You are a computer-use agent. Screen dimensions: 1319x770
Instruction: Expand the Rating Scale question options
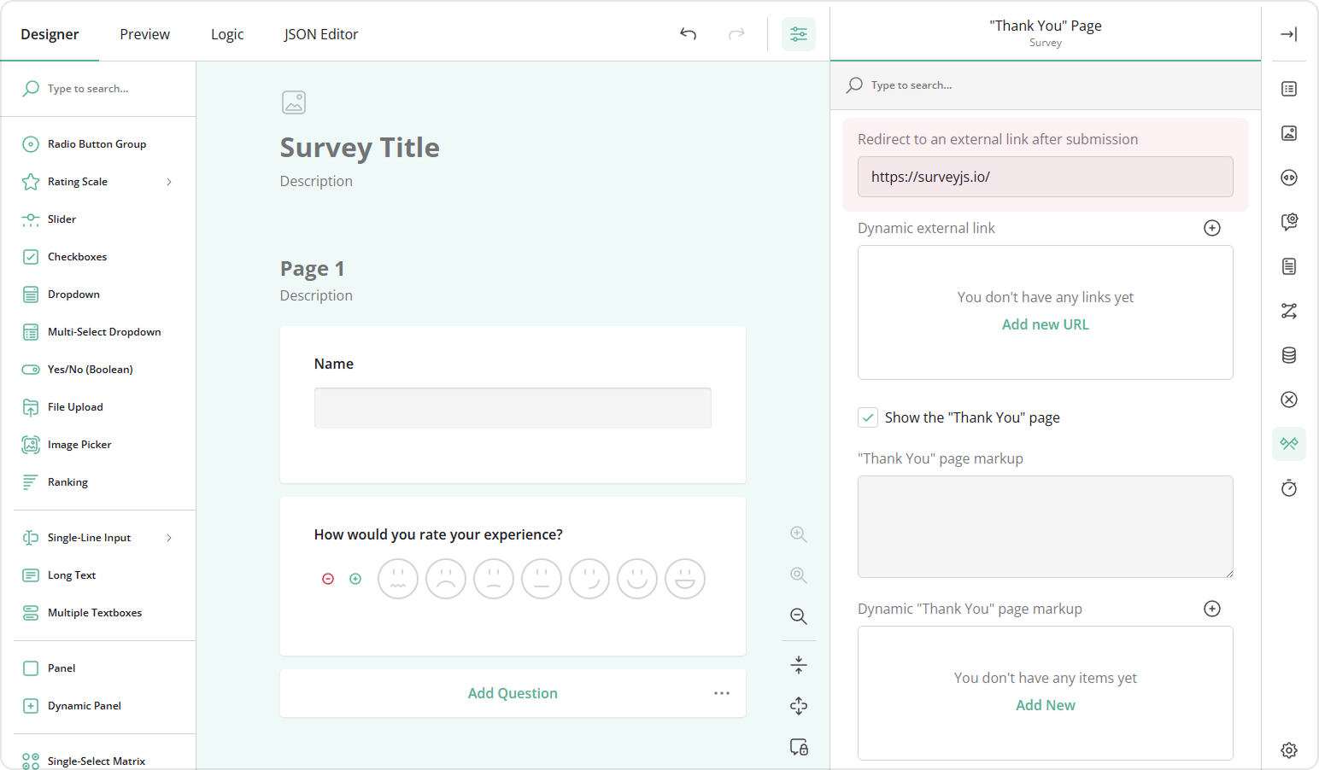click(x=169, y=181)
